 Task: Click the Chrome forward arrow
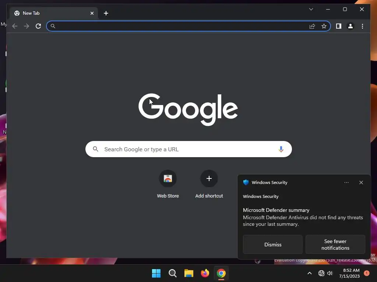click(27, 26)
